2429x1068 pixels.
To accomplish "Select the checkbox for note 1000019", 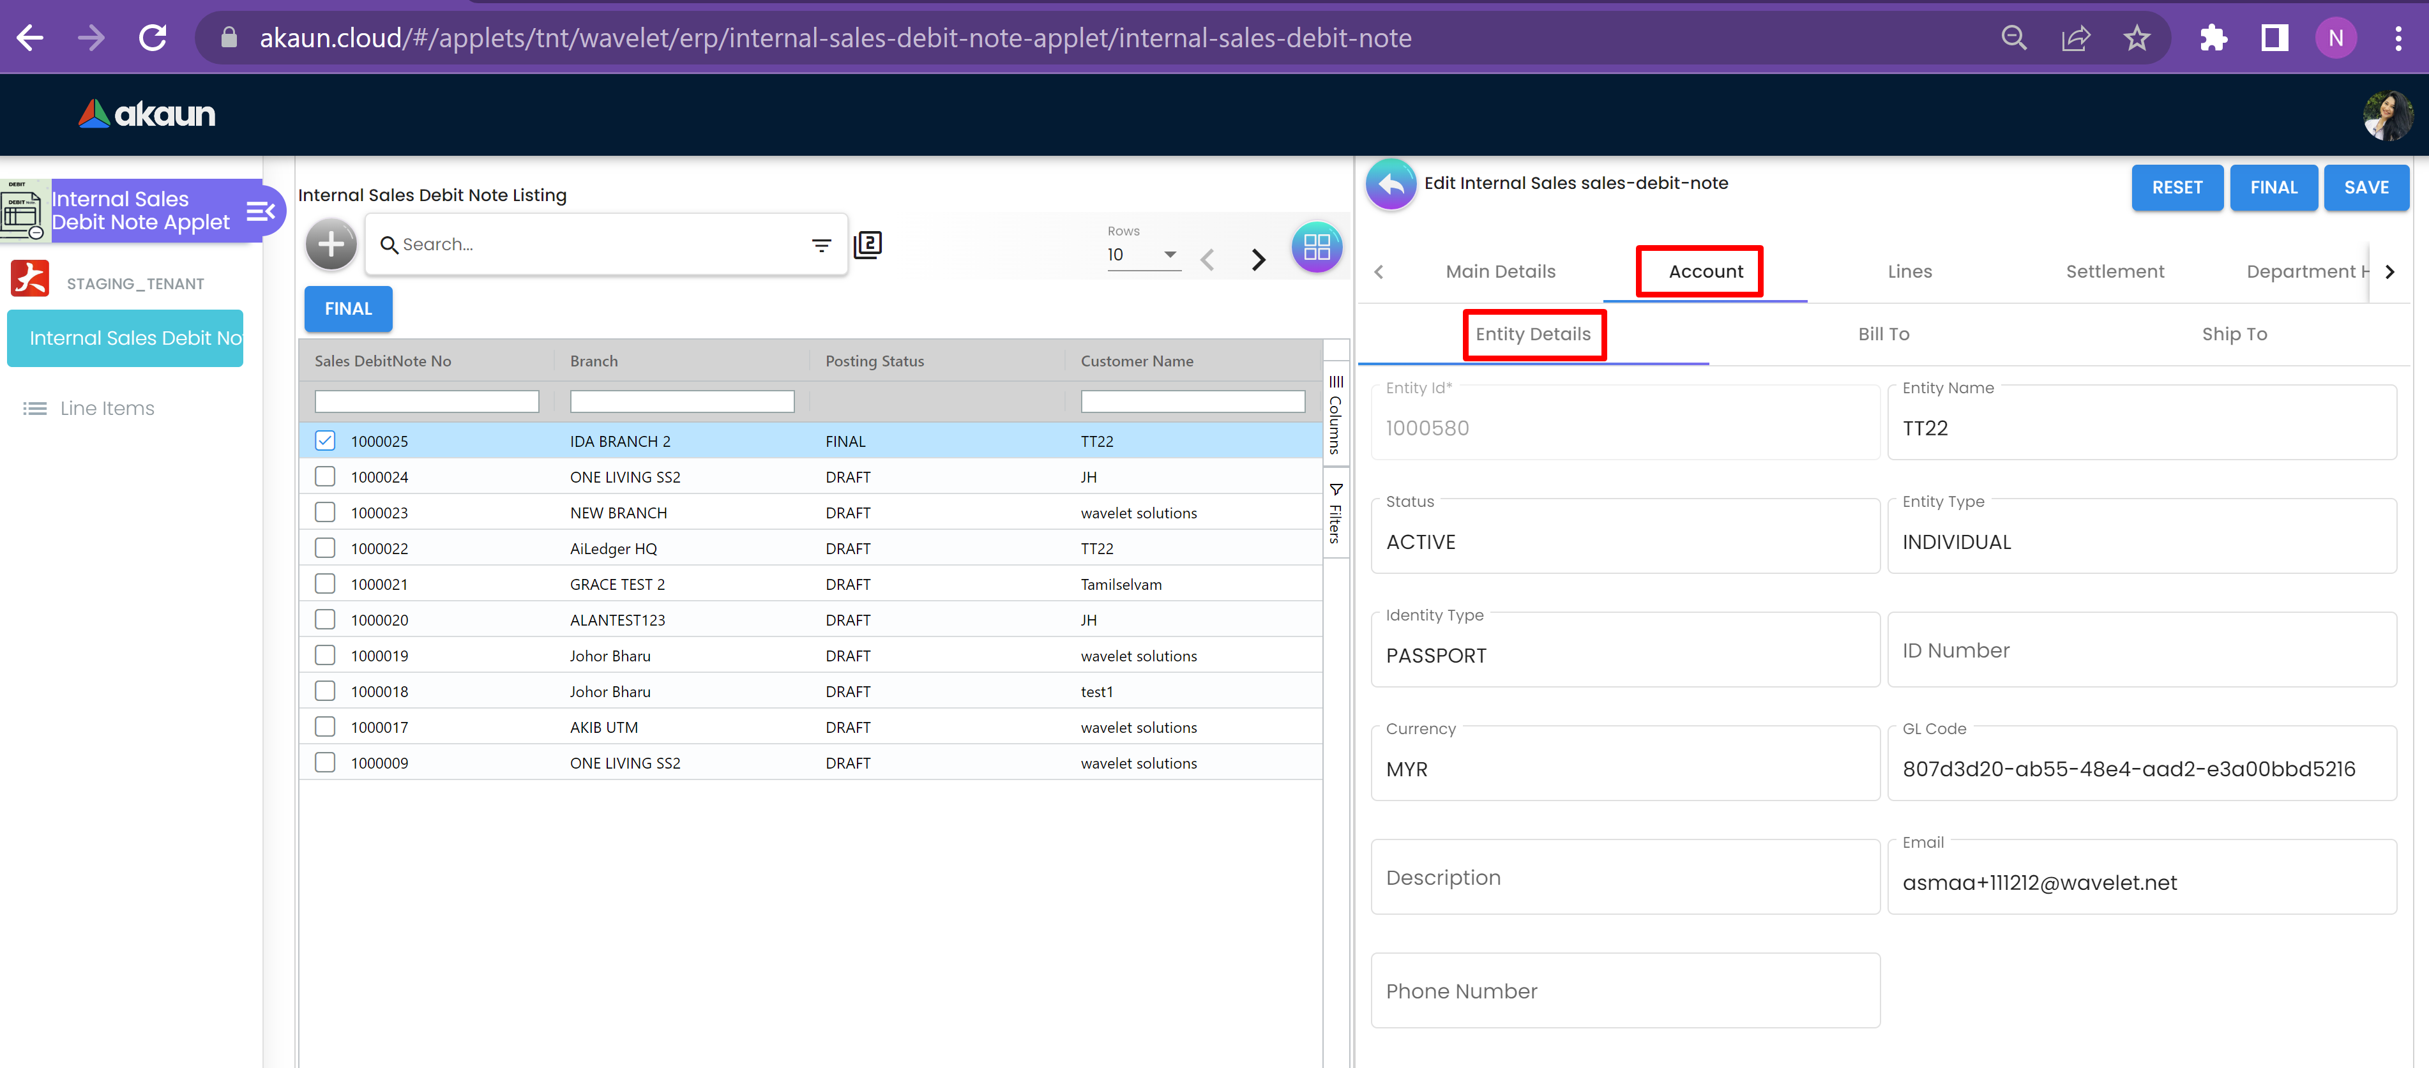I will 325,655.
